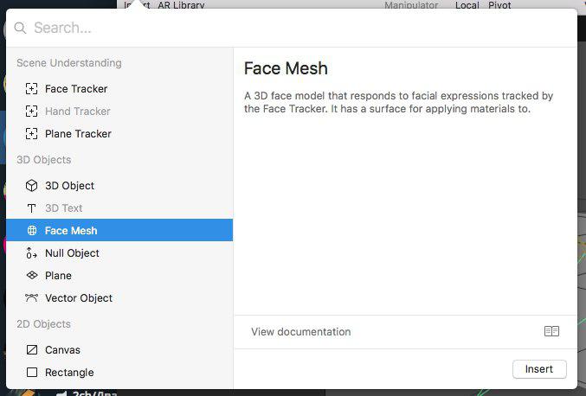Open the AR Library toolbar item
The image size is (586, 396).
point(181,5)
